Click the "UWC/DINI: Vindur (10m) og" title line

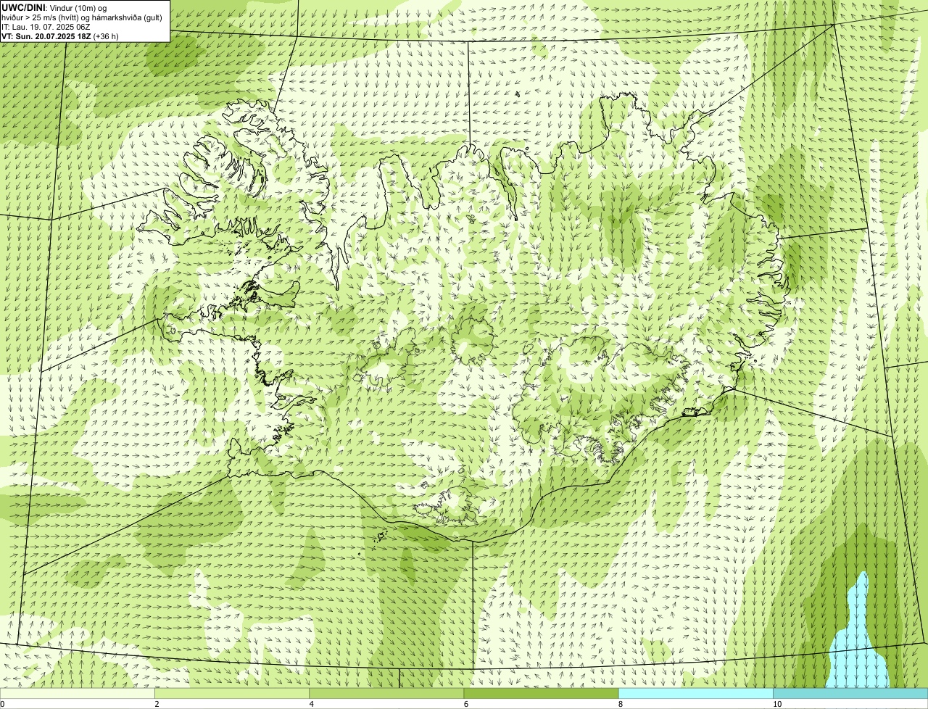[54, 7]
